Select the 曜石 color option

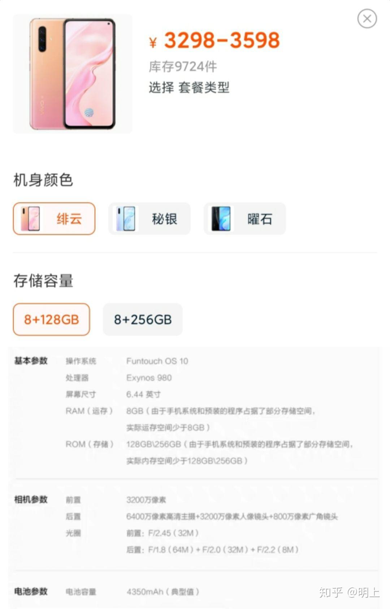[x=245, y=219]
